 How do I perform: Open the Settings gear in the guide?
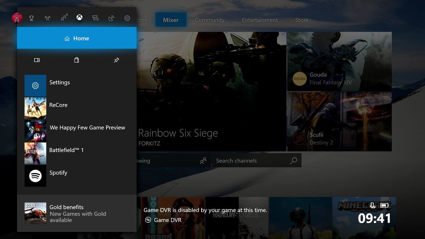tap(127, 18)
